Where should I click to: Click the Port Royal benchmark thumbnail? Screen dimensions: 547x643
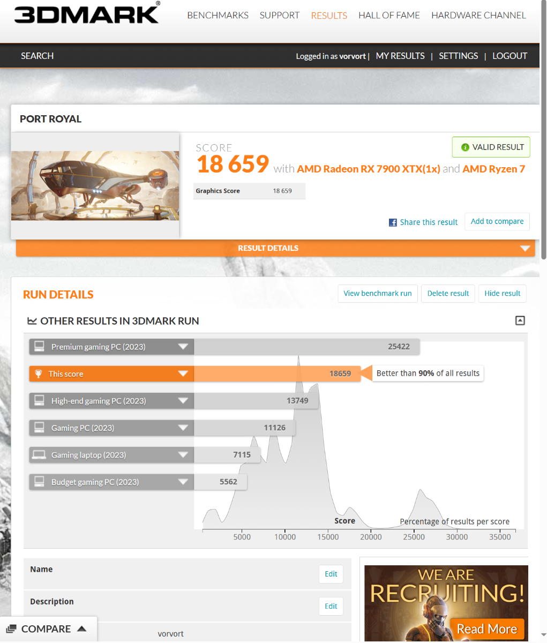95,185
